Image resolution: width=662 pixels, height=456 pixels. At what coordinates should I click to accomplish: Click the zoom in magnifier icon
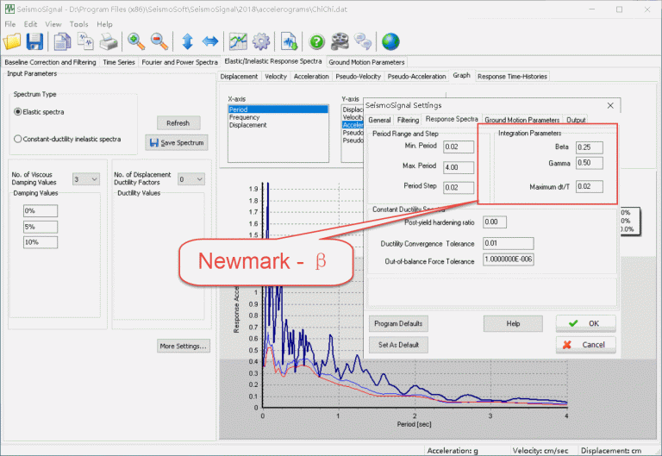pyautogui.click(x=136, y=41)
